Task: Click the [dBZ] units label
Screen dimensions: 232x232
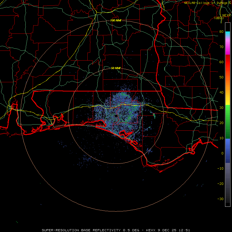Action: 219,18
